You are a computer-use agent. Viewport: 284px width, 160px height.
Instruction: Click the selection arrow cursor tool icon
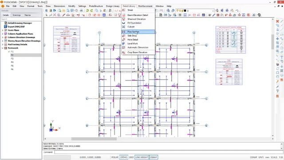point(46,15)
